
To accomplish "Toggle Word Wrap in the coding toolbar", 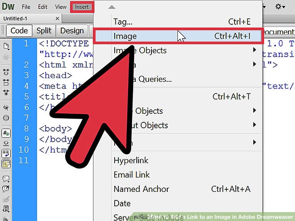I will tap(6, 153).
